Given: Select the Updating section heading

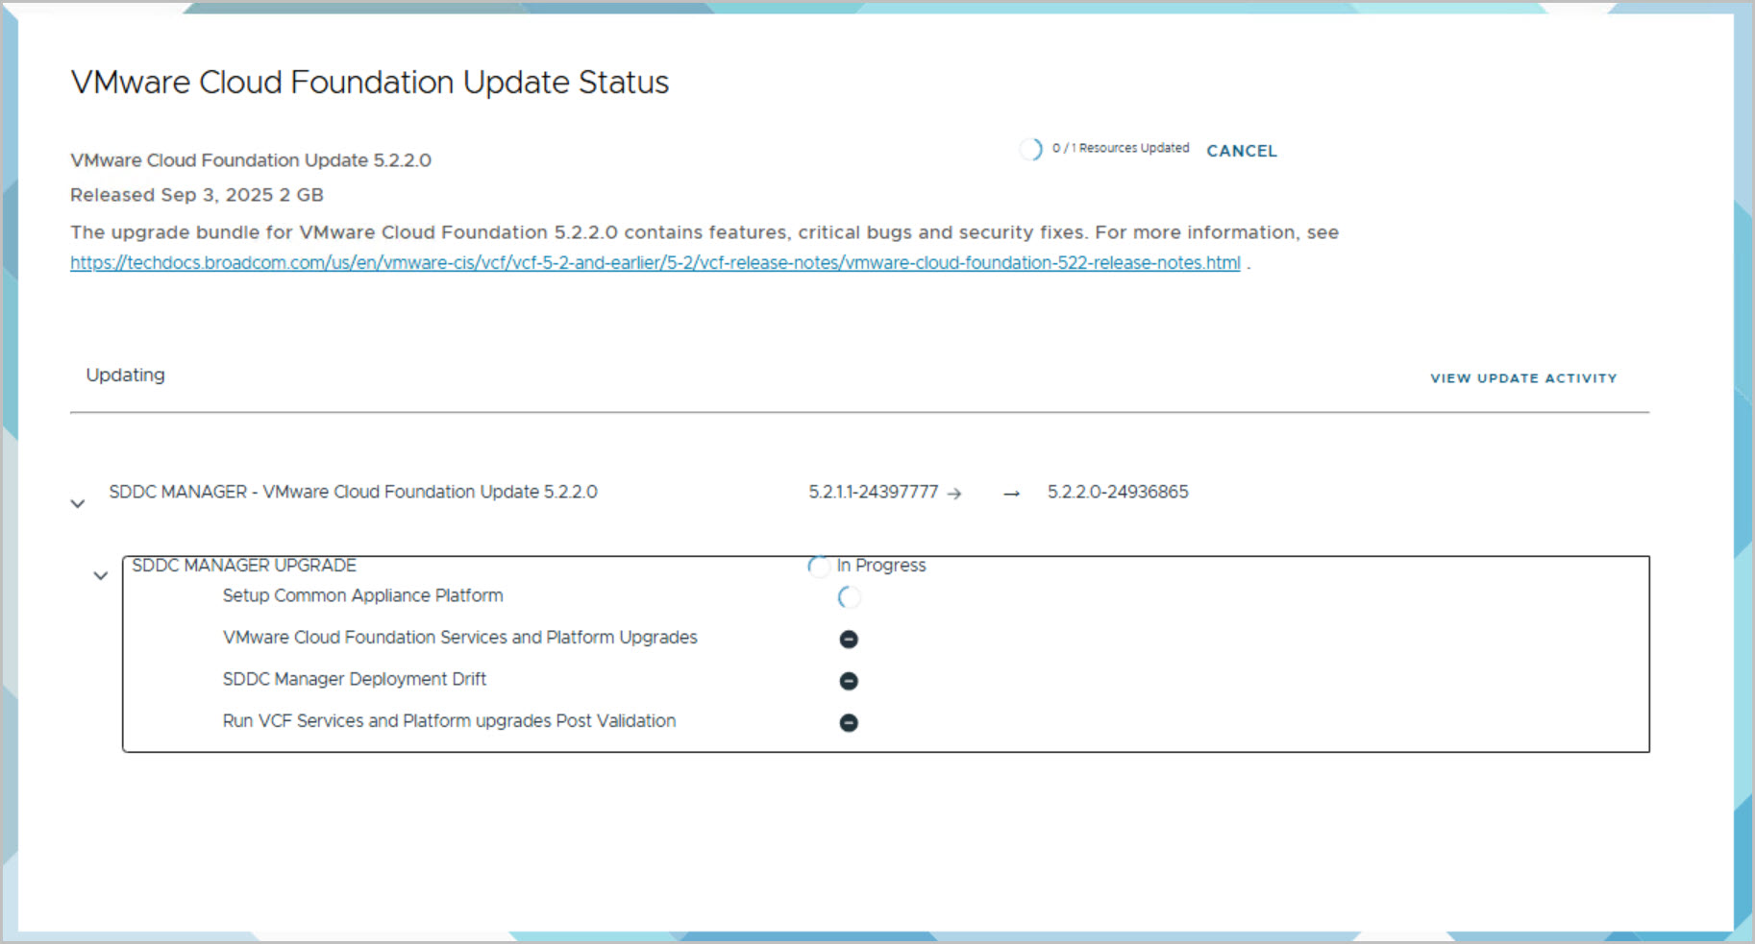Looking at the screenshot, I should (x=125, y=375).
